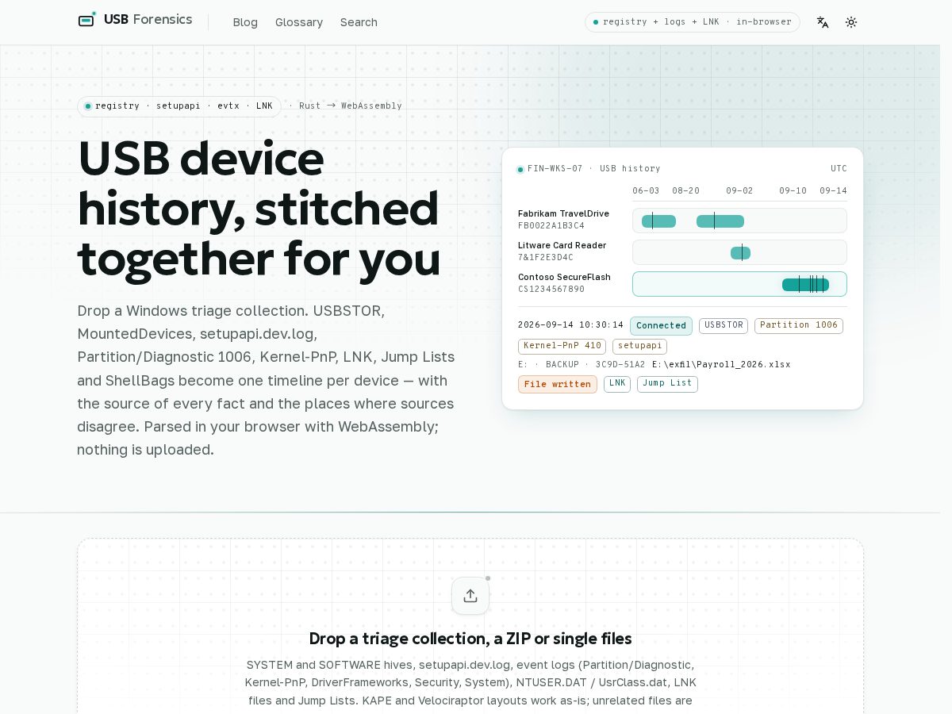952x714 pixels.
Task: Click serial number FB0022A1B3C4
Action: 551,226
